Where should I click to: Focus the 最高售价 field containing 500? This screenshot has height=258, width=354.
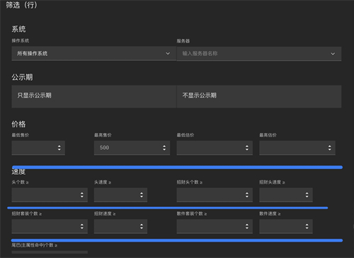132,148
